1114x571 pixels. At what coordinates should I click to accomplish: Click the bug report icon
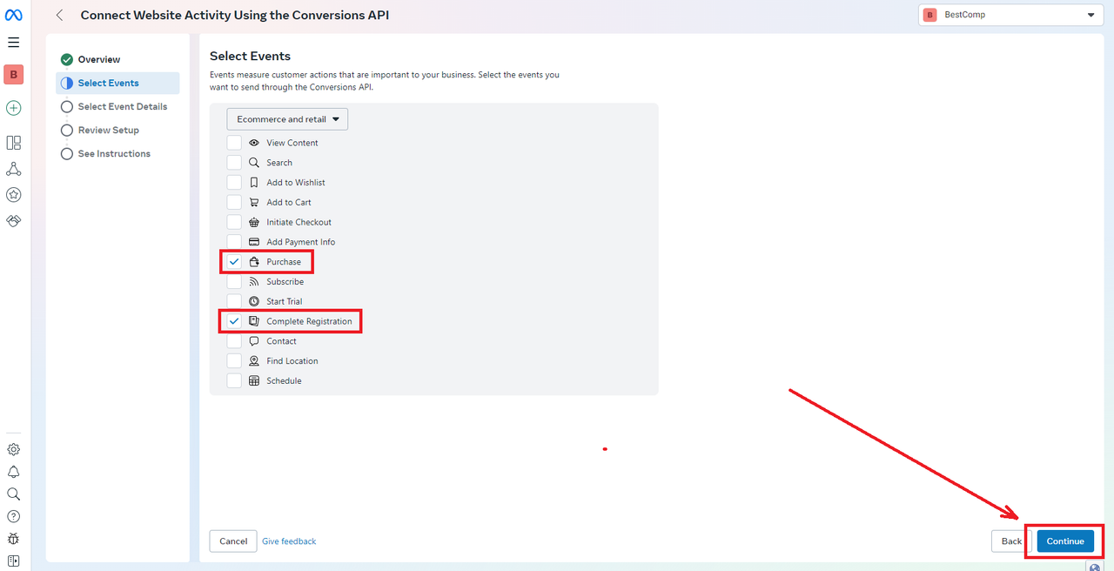click(13, 539)
